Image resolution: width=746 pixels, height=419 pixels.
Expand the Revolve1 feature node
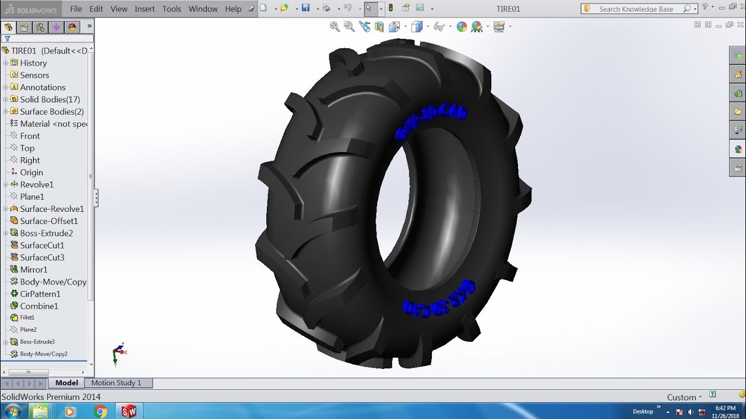click(5, 184)
